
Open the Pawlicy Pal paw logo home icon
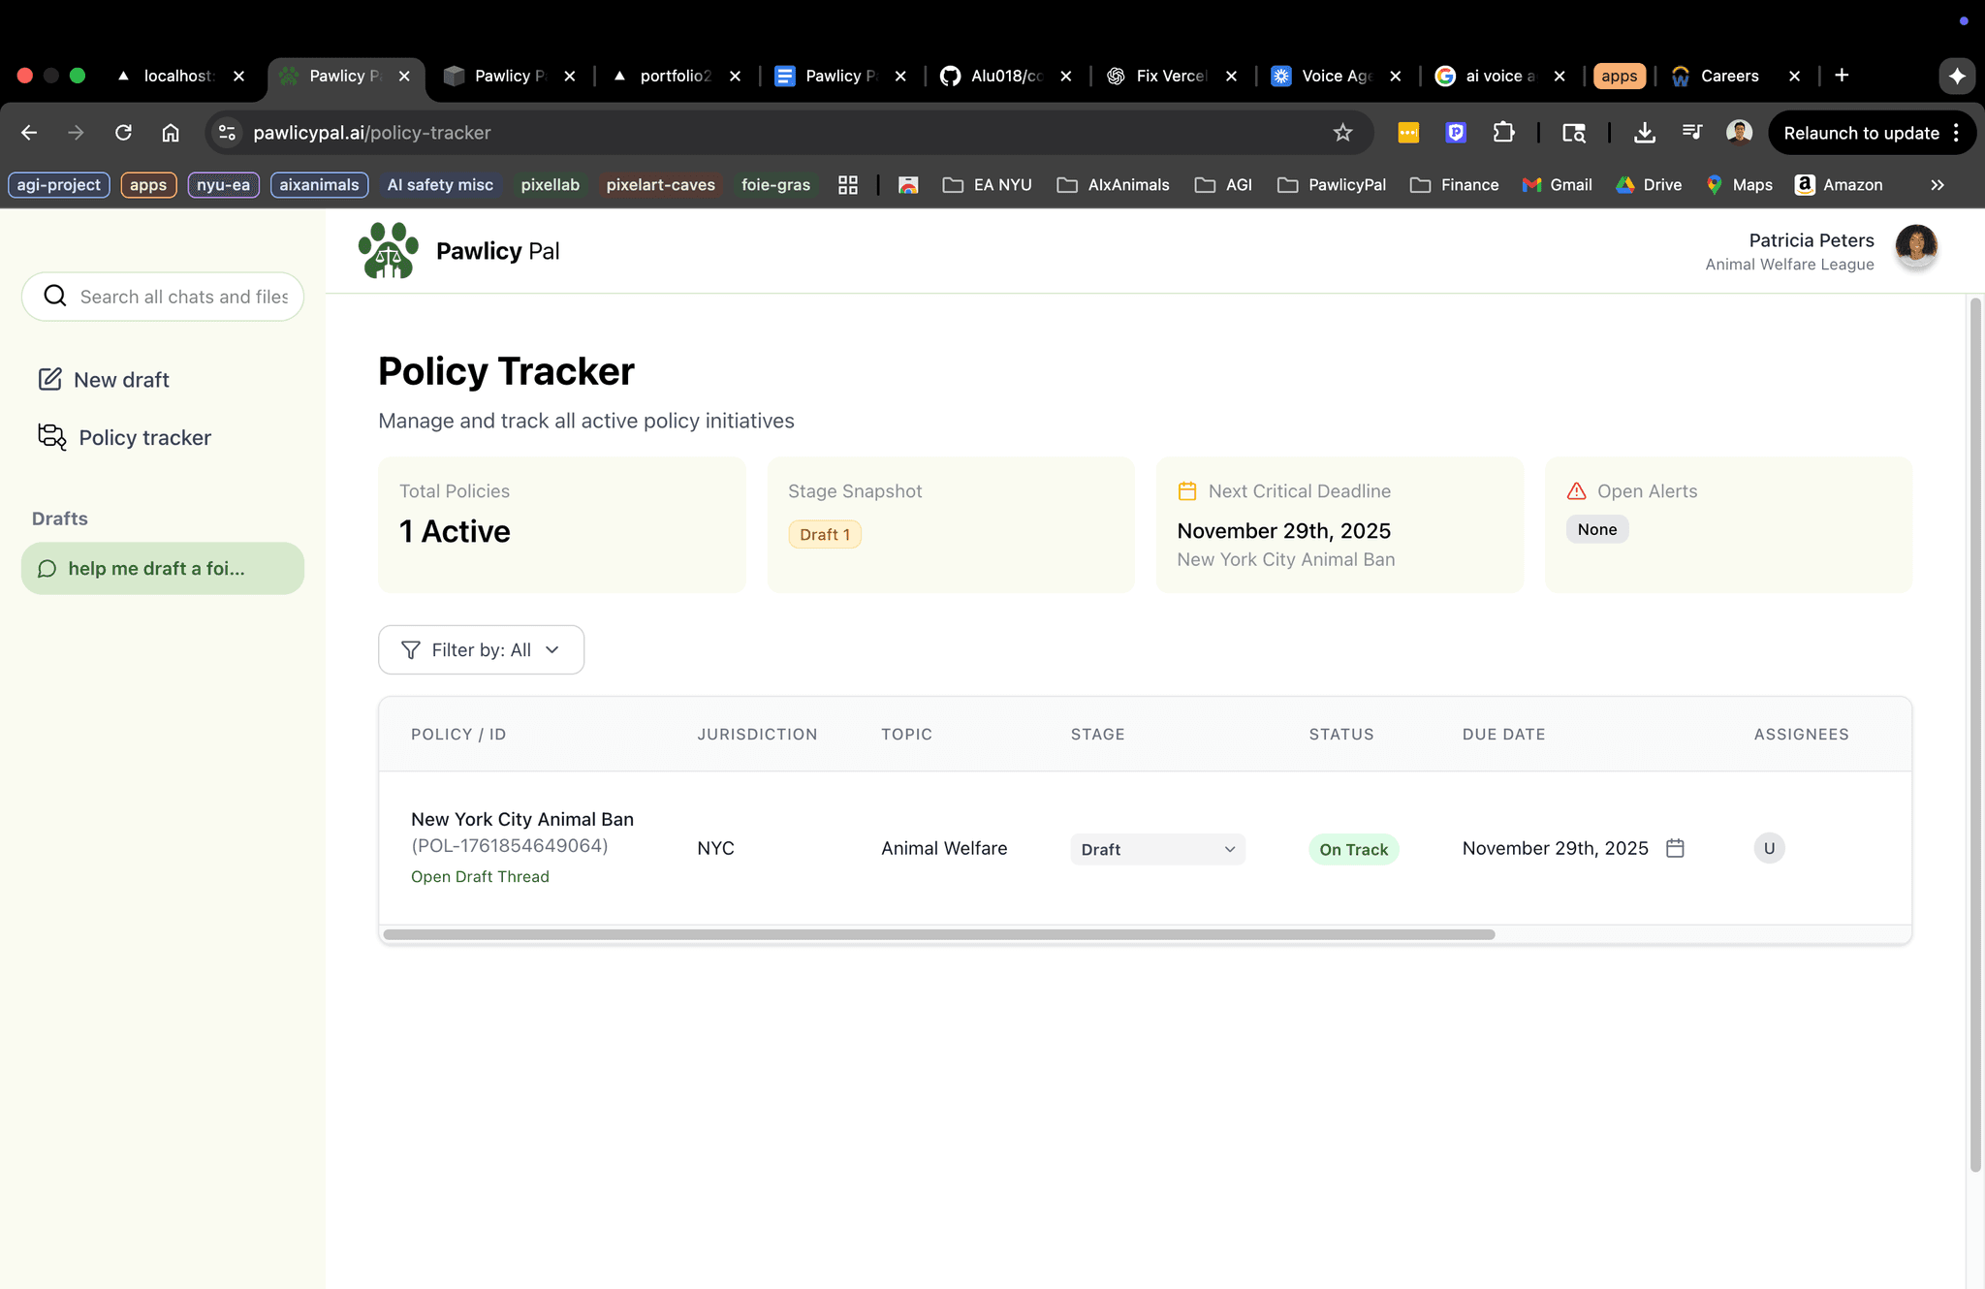389,250
